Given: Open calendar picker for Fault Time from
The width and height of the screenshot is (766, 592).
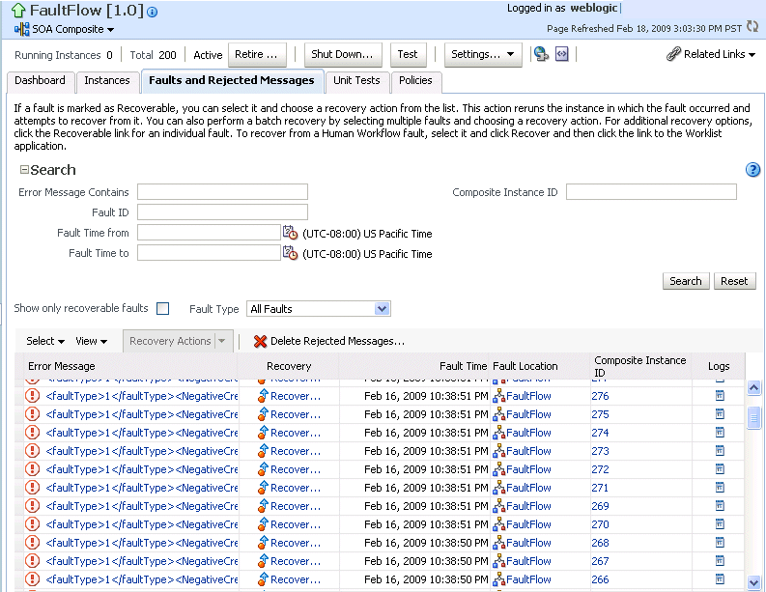Looking at the screenshot, I should (x=290, y=233).
